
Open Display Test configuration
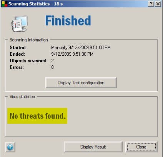coord(81,83)
